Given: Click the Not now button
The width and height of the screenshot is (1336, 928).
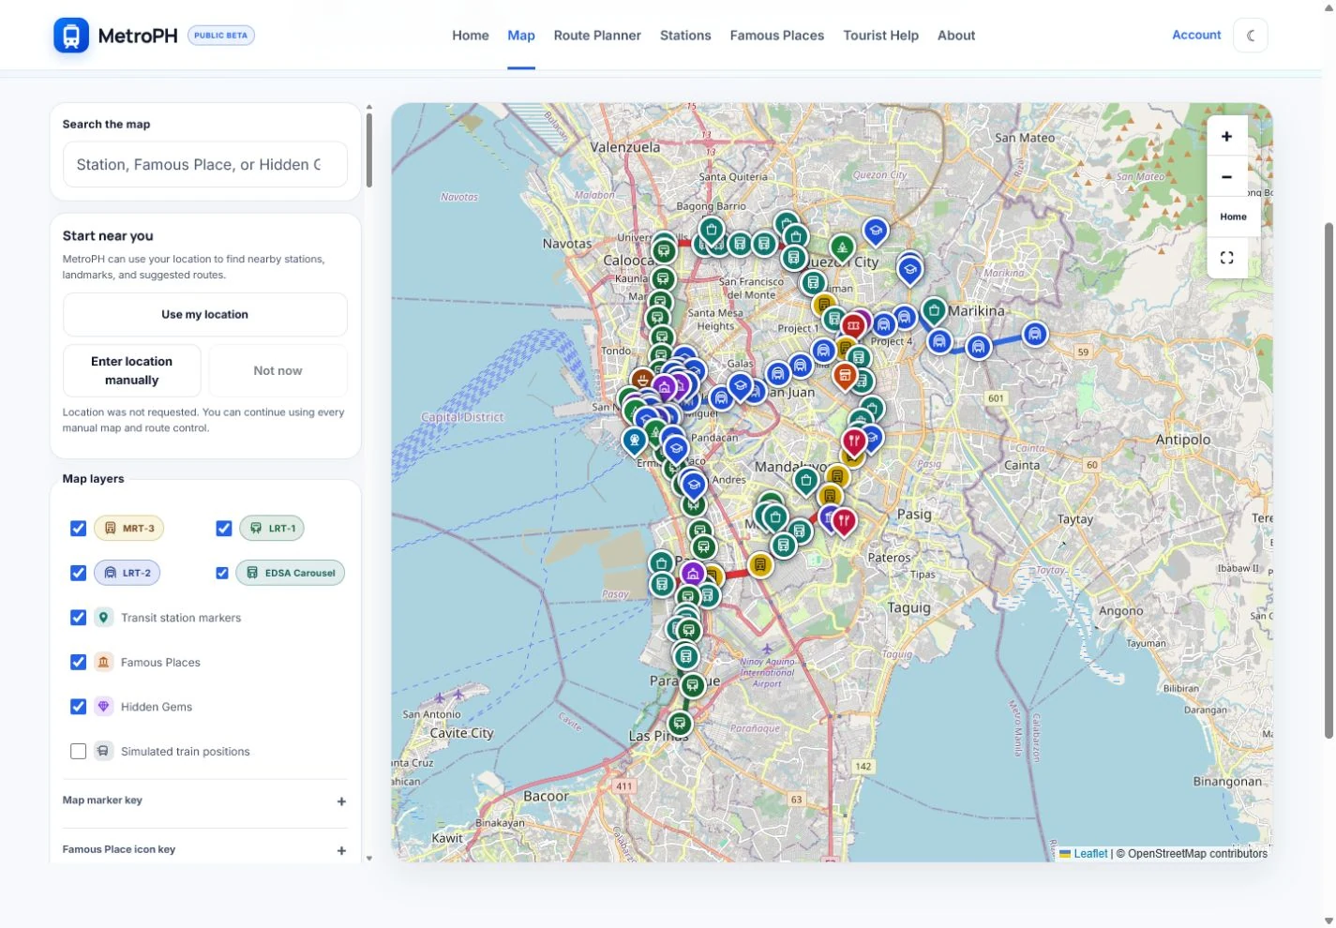Looking at the screenshot, I should pyautogui.click(x=278, y=371).
